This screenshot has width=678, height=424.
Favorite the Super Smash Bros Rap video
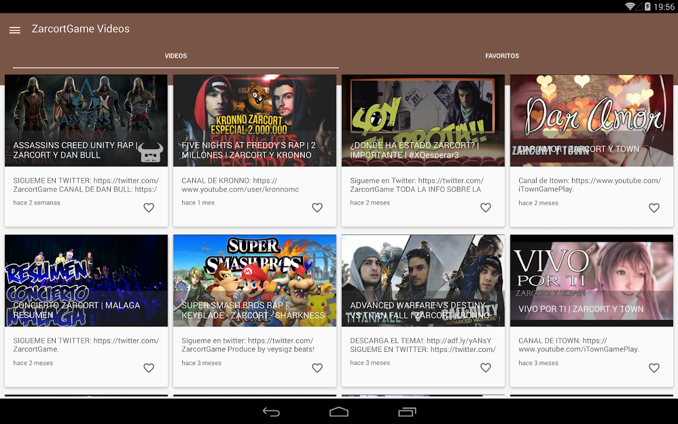coord(317,368)
